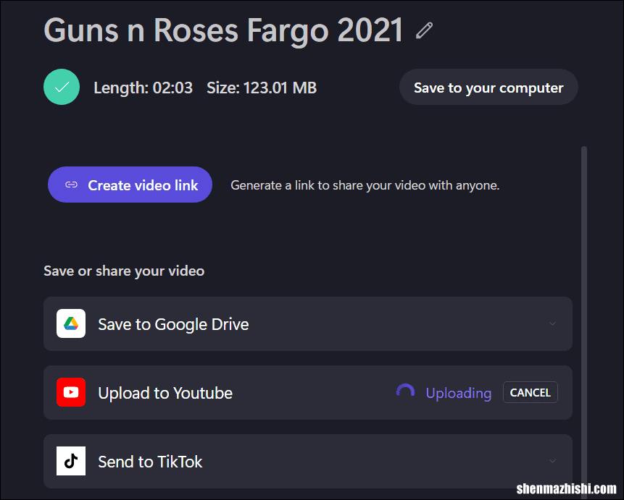The image size is (624, 500).
Task: Create a video link
Action: click(130, 185)
